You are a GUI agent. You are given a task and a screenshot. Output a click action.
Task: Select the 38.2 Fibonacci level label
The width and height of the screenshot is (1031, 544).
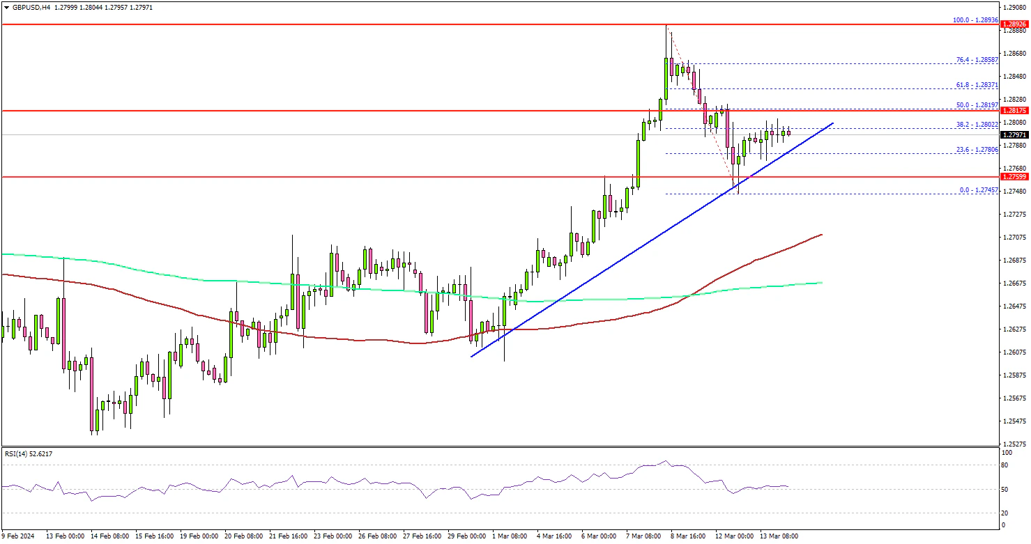pyautogui.click(x=976, y=124)
